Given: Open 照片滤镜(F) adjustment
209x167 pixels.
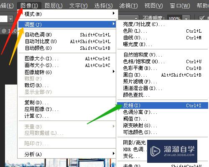Looking at the screenshot, I should (x=163, y=82).
